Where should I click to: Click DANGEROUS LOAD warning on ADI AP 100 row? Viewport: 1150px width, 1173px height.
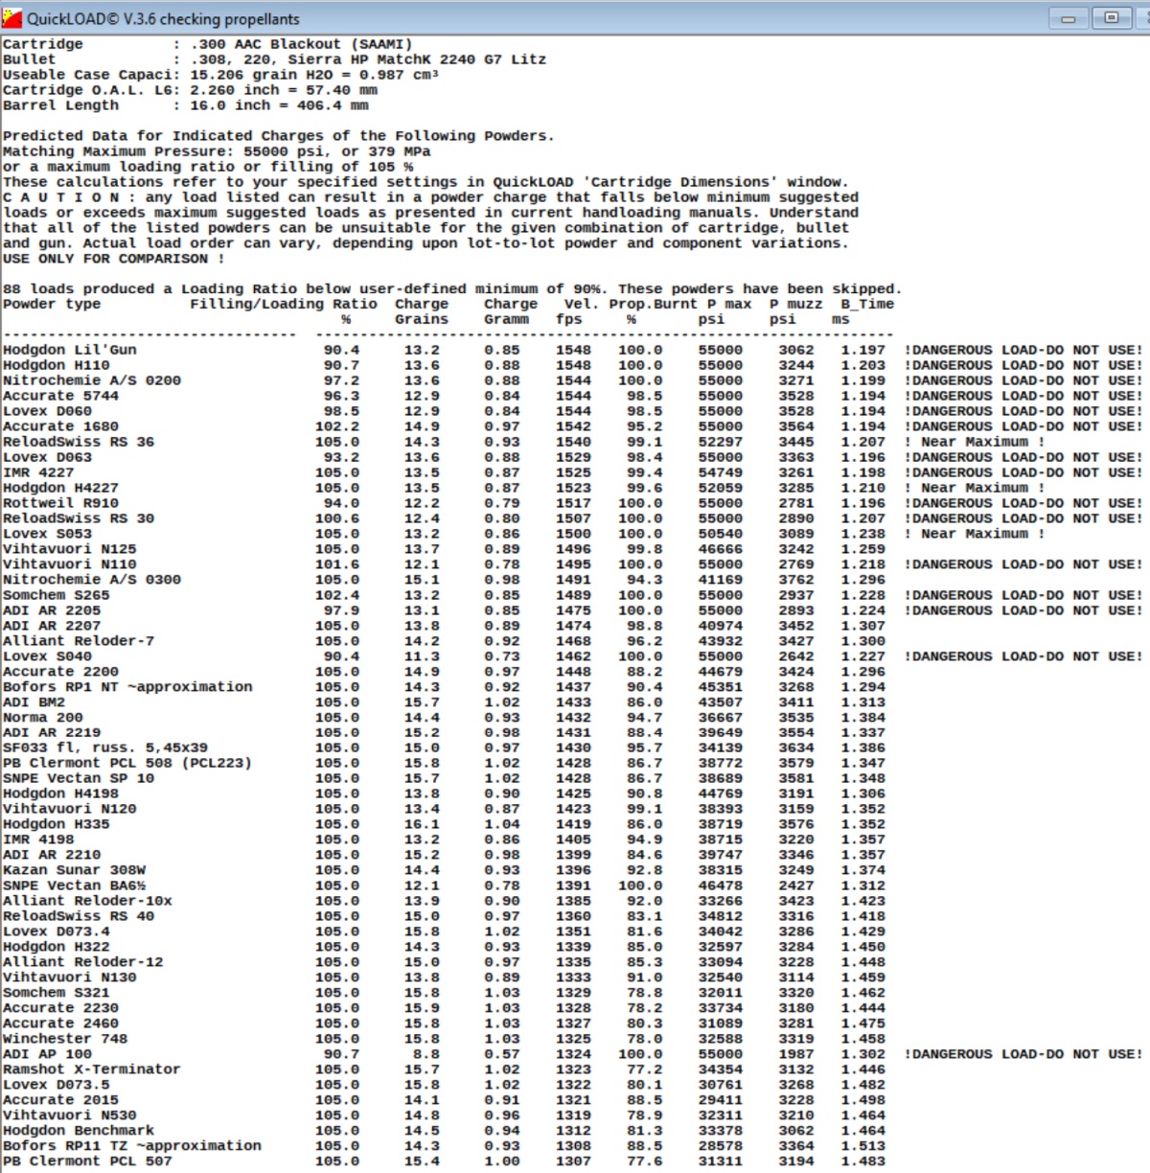coord(1023,1054)
